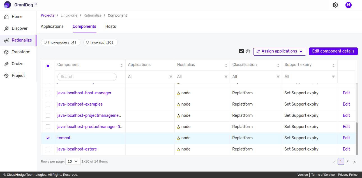362x178 pixels.
Task: Open the Assign applications dropdown
Action: [x=280, y=51]
